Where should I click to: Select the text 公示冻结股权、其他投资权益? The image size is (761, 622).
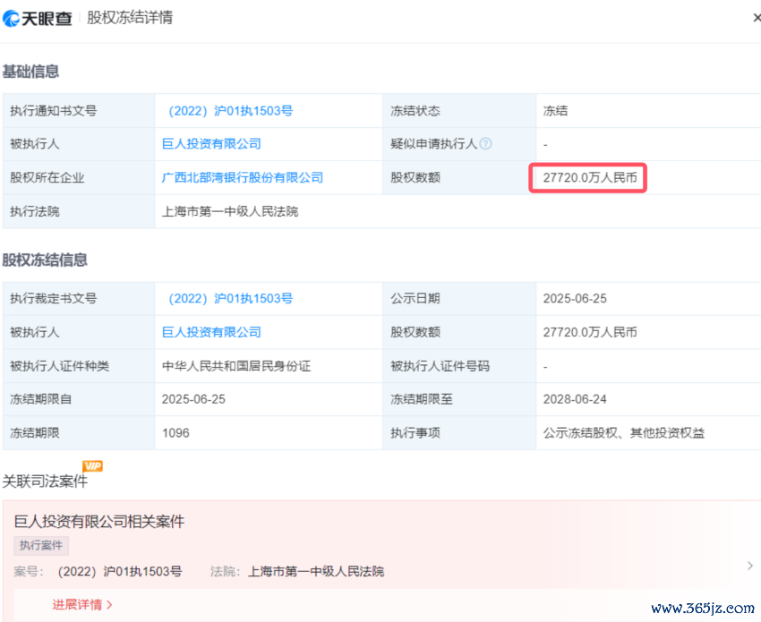[x=624, y=433]
